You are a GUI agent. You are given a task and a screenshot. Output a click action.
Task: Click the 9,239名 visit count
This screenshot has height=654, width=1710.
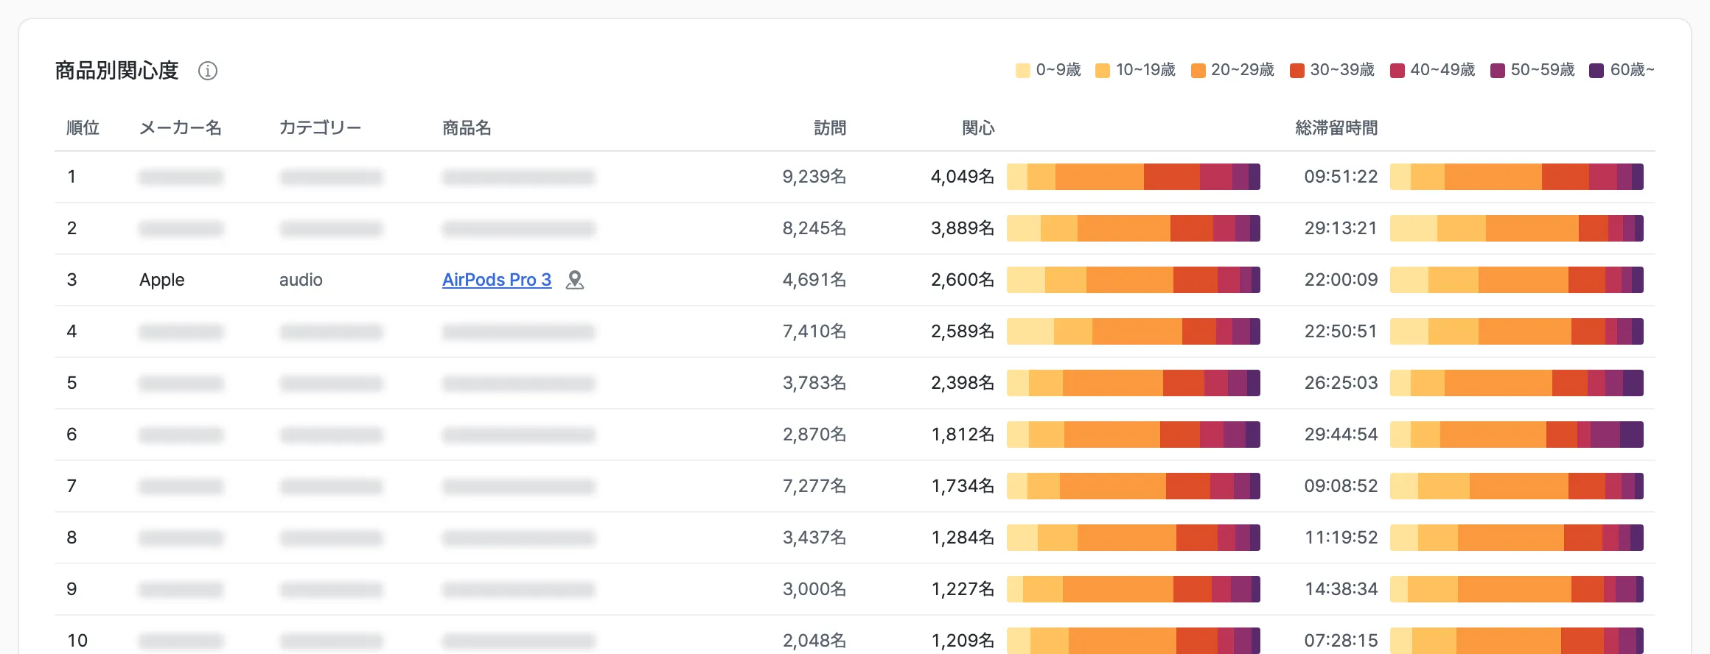pyautogui.click(x=814, y=177)
